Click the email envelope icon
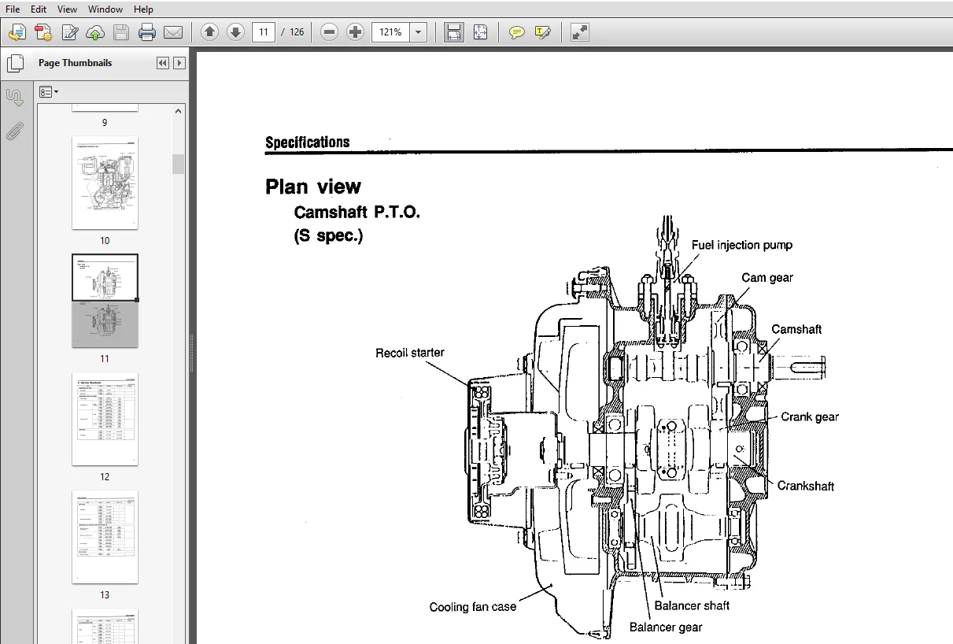The image size is (953, 644). [x=173, y=32]
